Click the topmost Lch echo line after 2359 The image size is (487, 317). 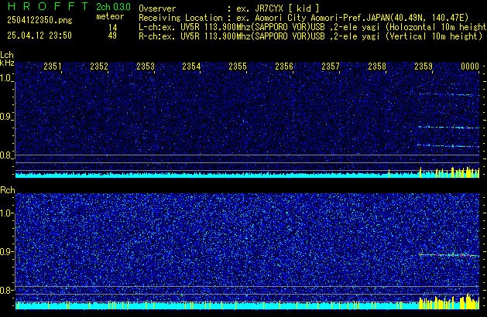click(445, 94)
